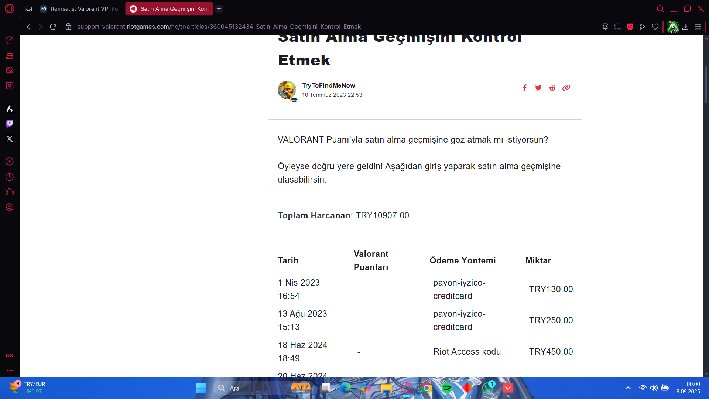The image size is (709, 399).
Task: Open Microsoft Edge from taskbar
Action: tap(346, 388)
